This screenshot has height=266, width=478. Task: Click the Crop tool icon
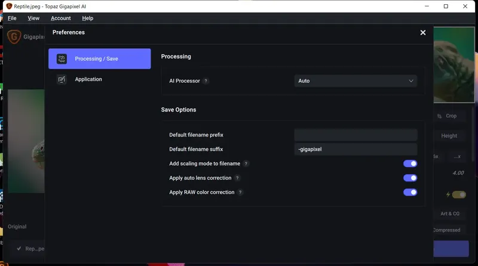pos(440,116)
